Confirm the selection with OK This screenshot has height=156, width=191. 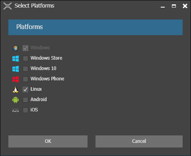[x=48, y=141]
